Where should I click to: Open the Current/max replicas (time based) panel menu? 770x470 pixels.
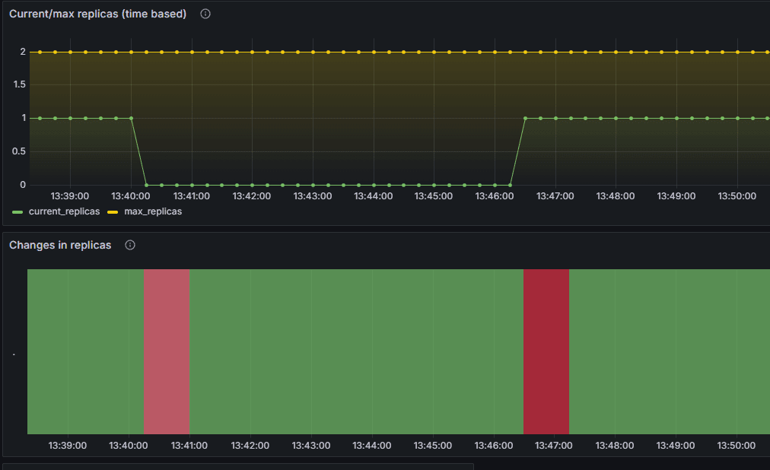97,14
